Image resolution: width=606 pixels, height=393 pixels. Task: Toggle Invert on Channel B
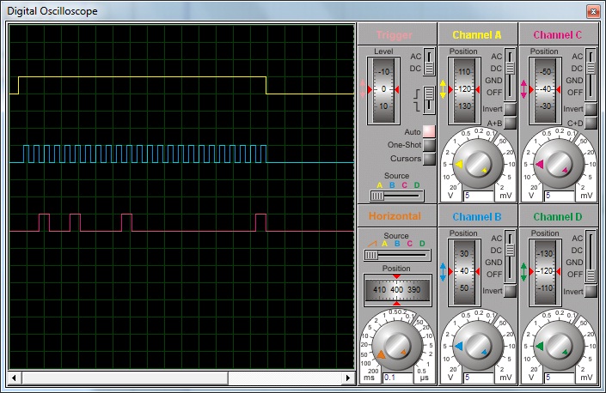click(510, 291)
